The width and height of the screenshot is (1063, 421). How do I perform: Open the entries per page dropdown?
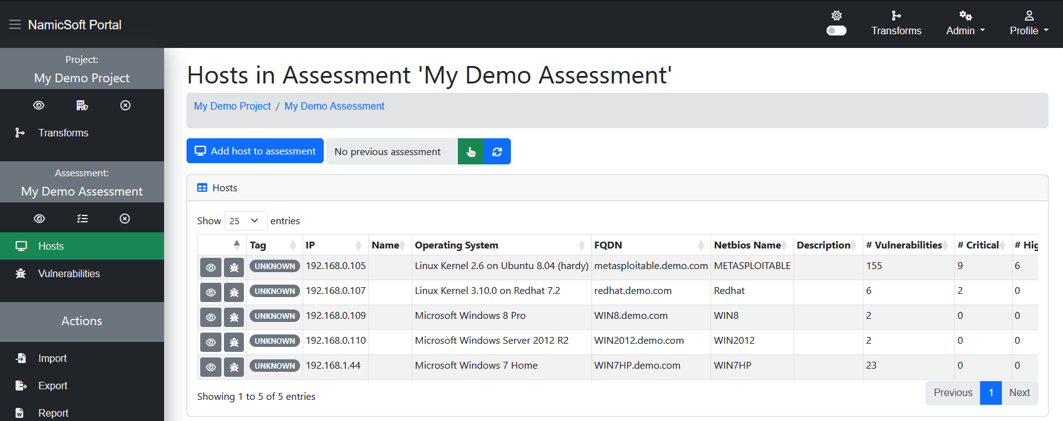coord(245,221)
